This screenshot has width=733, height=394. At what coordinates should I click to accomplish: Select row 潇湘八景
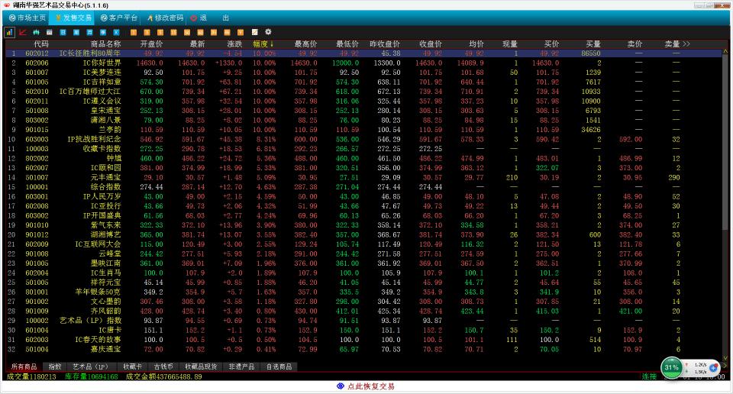[x=363, y=120]
